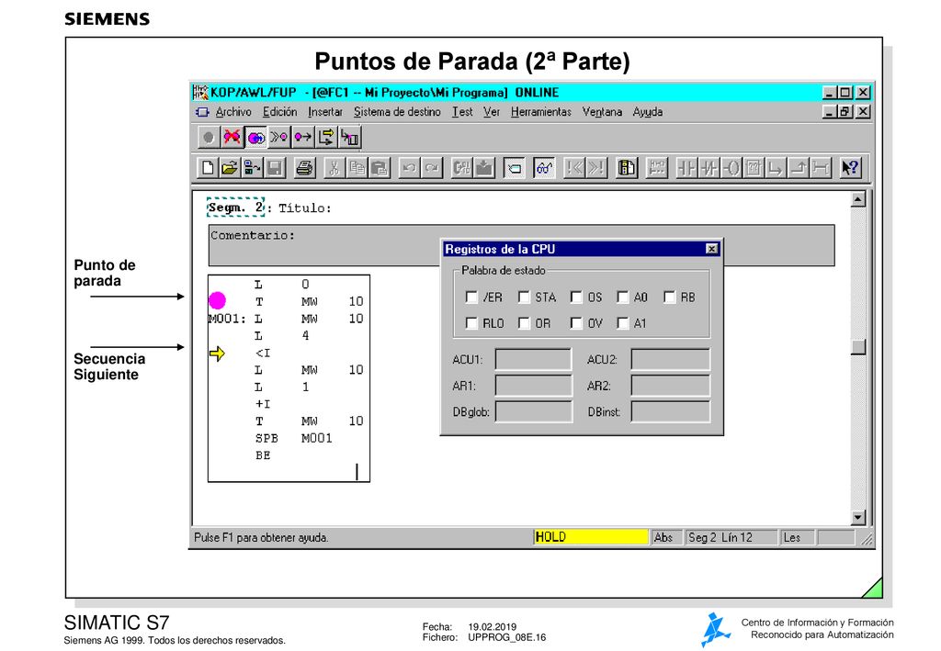Click the vertical scrollbar thumb

coord(858,347)
